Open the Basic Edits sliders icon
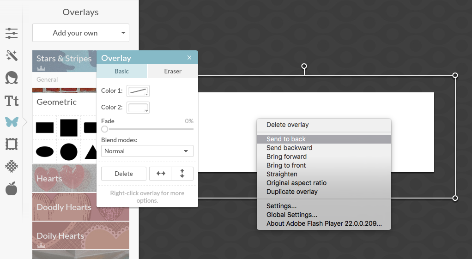The width and height of the screenshot is (472, 259). (x=12, y=33)
